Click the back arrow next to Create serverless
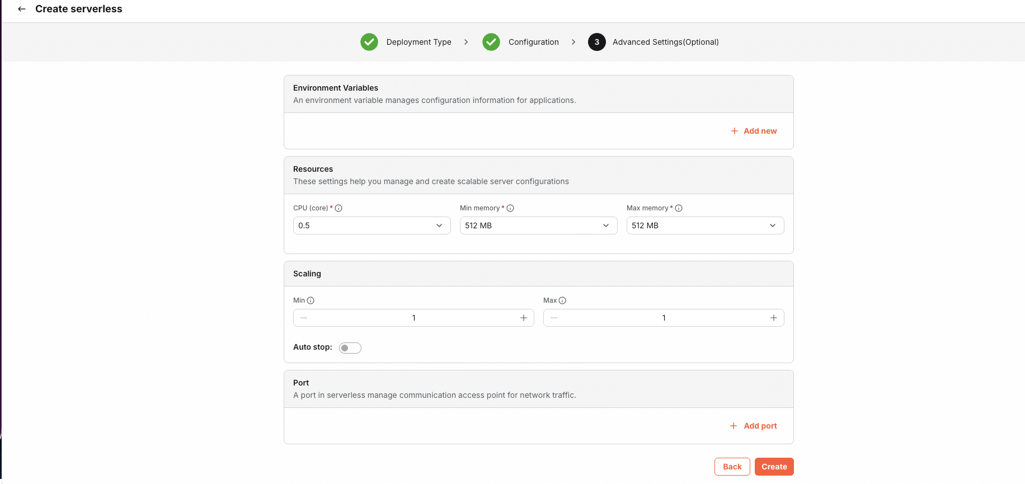The width and height of the screenshot is (1025, 484). pyautogui.click(x=22, y=9)
